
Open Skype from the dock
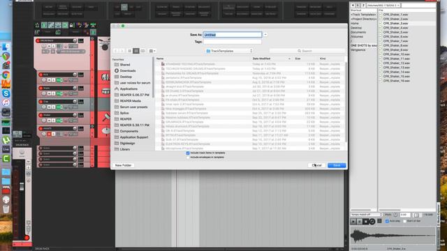pos(6,93)
